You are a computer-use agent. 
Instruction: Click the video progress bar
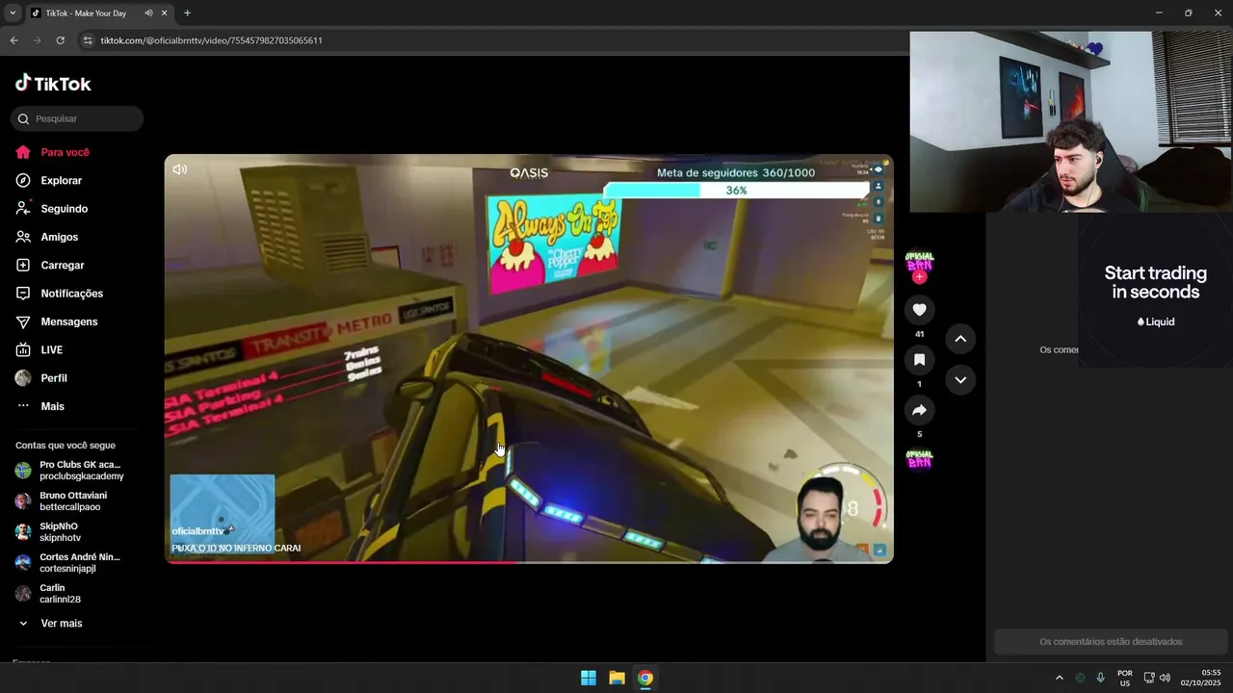click(529, 562)
